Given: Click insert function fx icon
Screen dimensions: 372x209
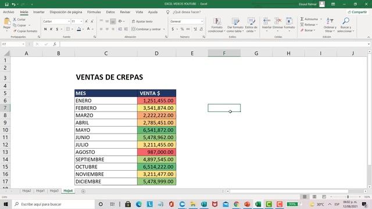Looking at the screenshot, I should (55, 44).
